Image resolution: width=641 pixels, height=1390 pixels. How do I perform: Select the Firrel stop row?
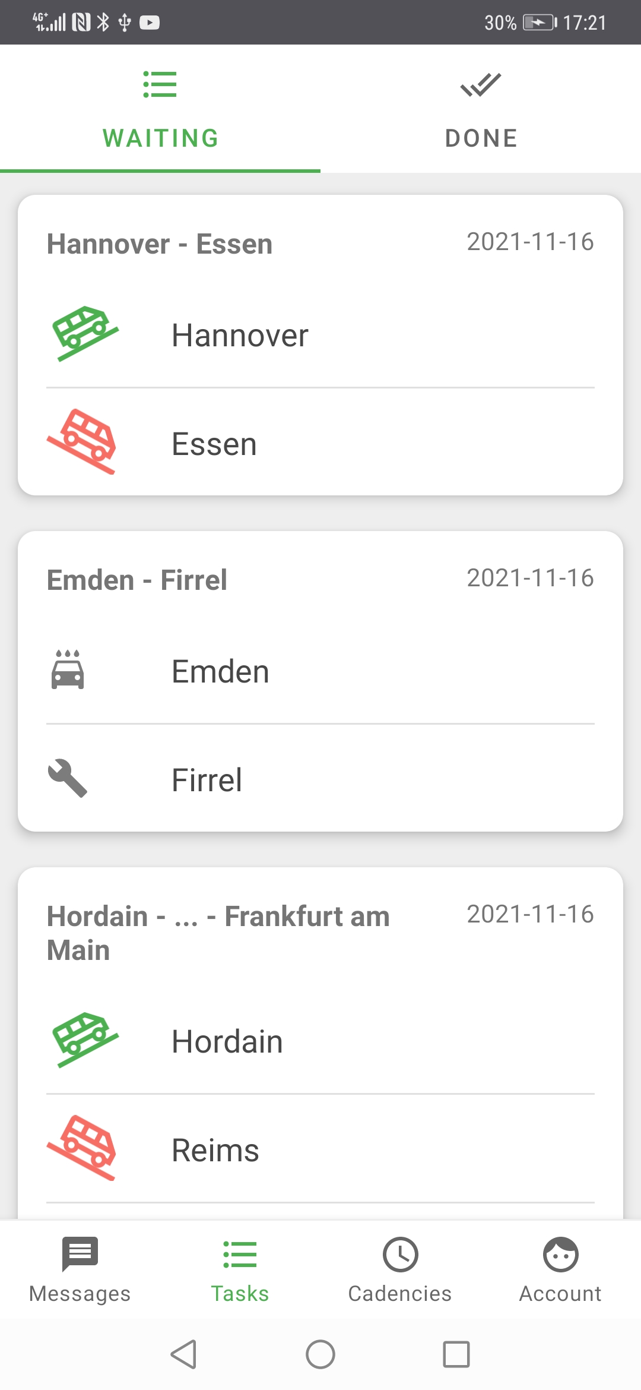(320, 779)
